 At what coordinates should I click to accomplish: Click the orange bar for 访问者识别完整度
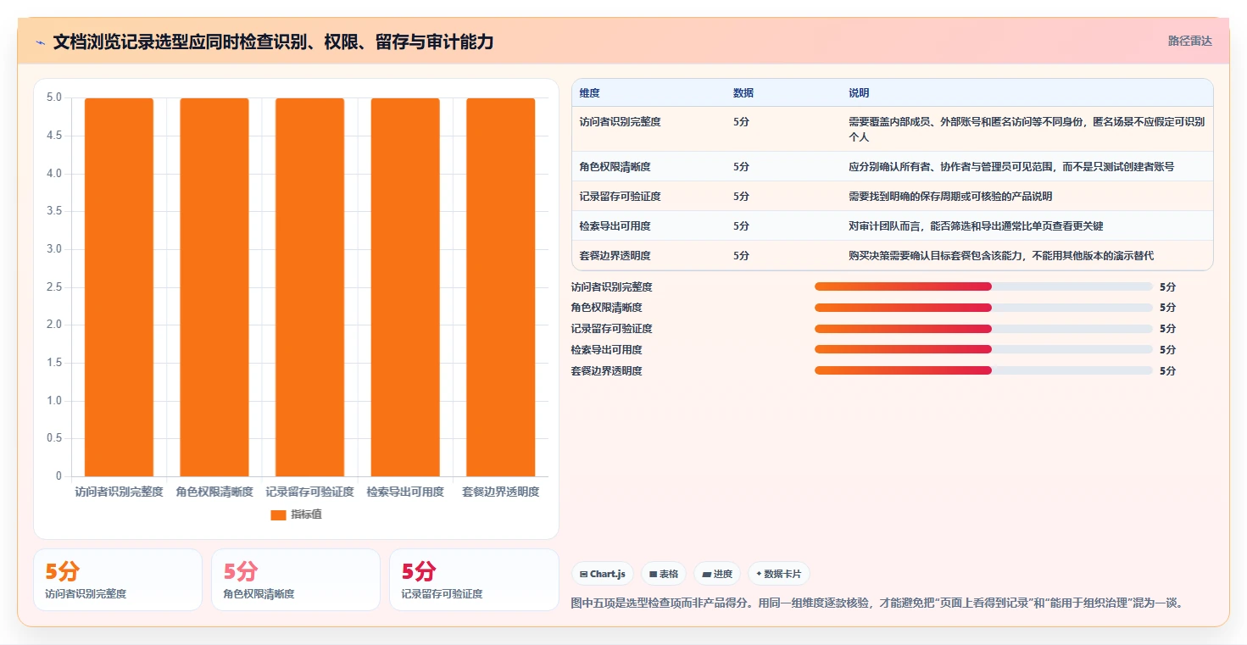[119, 287]
